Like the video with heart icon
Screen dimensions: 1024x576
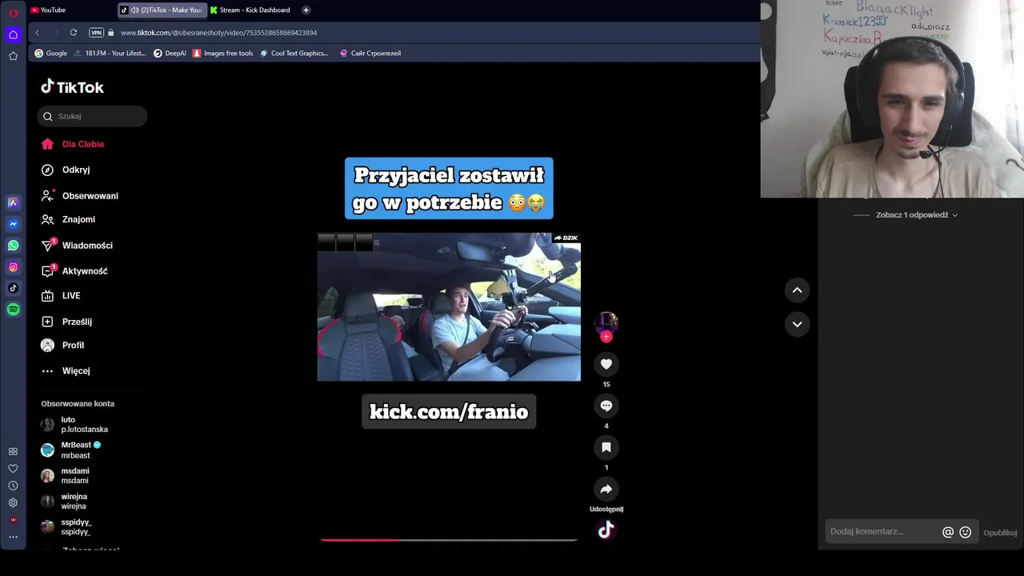pyautogui.click(x=606, y=364)
